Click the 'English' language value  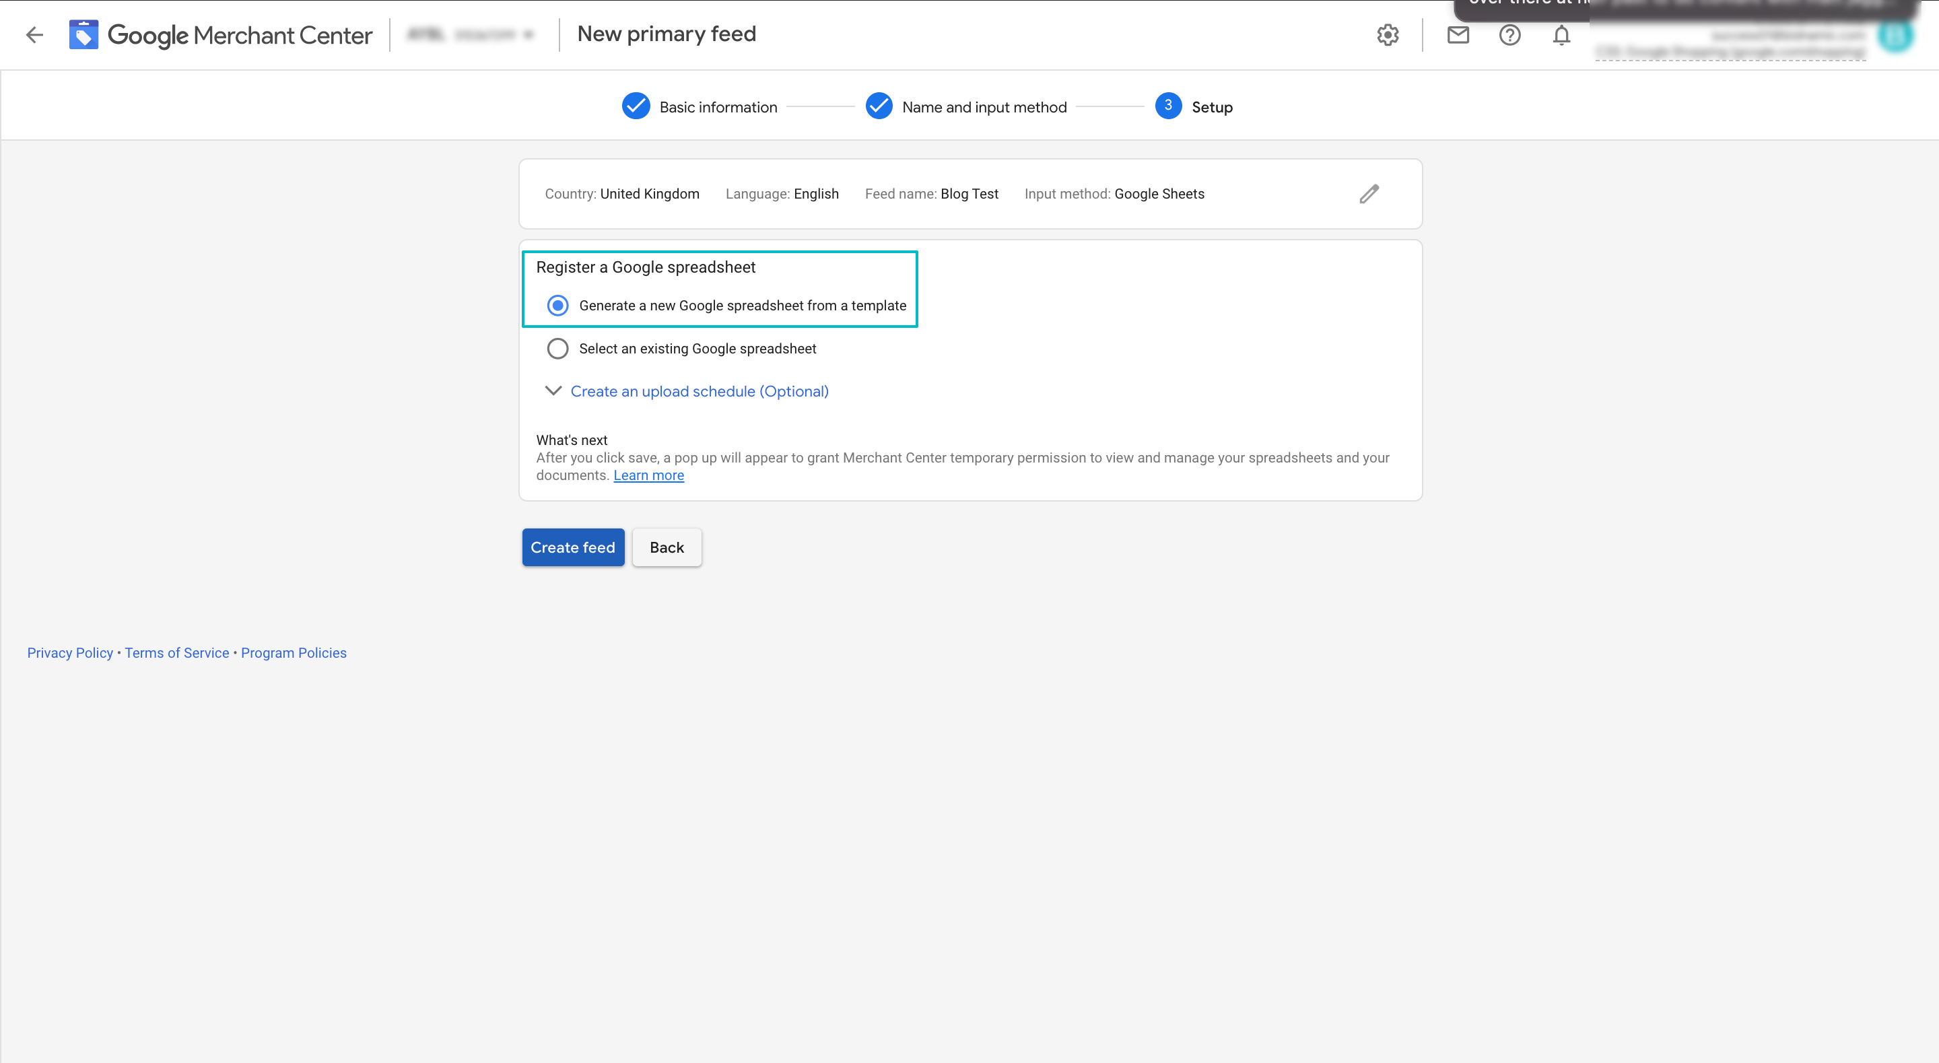816,193
